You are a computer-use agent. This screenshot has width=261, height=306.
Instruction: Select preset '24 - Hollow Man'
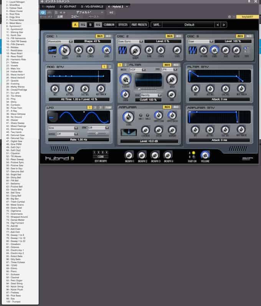point(14,72)
